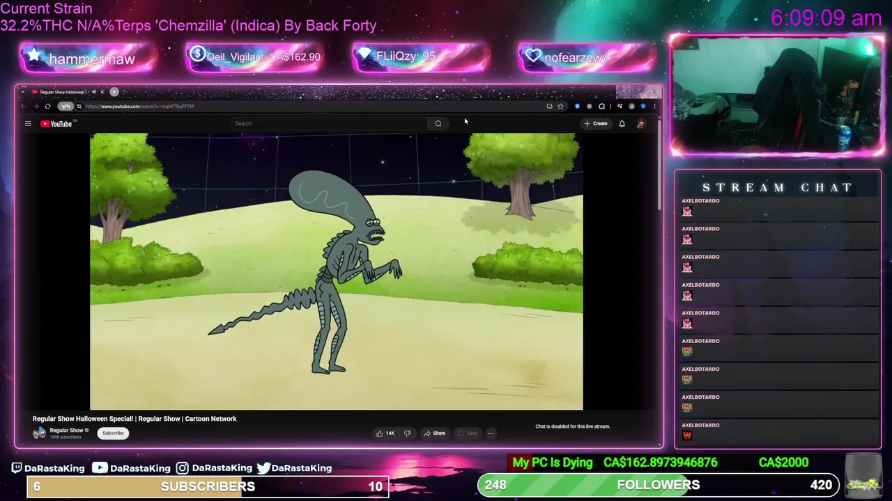
Task: Open YouTube notifications bell
Action: 622,123
